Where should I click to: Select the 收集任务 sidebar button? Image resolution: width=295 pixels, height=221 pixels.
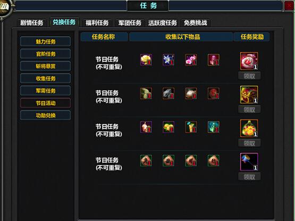coord(45,78)
